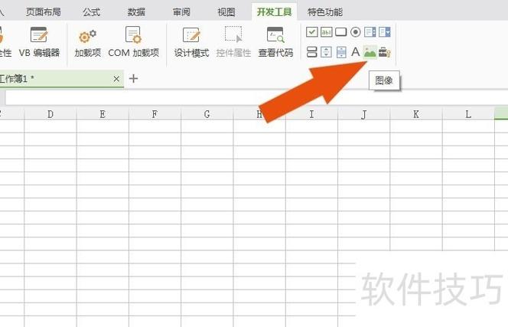Select column K header
This screenshot has height=327, width=508.
[416, 114]
